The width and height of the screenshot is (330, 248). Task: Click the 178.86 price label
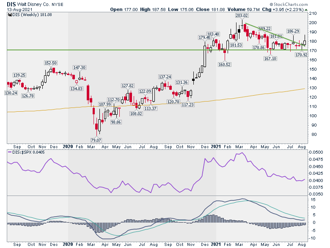258,47
